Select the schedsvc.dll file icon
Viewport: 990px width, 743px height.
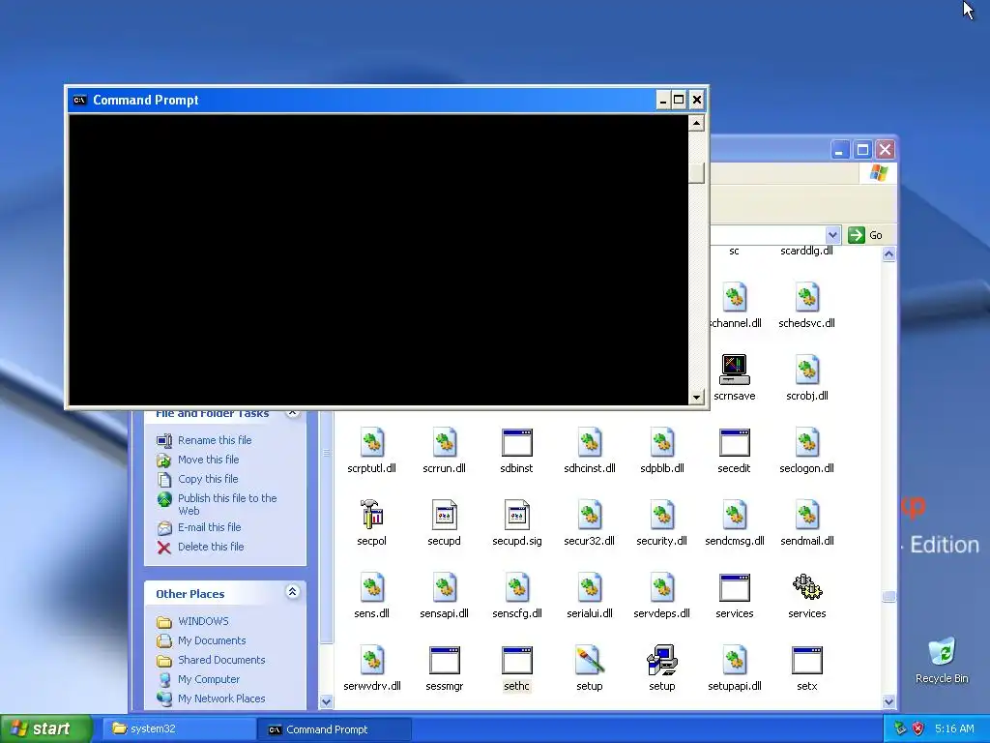click(x=807, y=297)
